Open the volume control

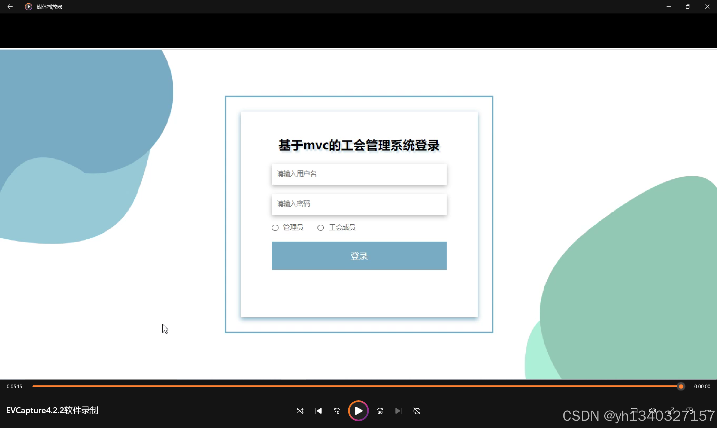[x=653, y=410]
